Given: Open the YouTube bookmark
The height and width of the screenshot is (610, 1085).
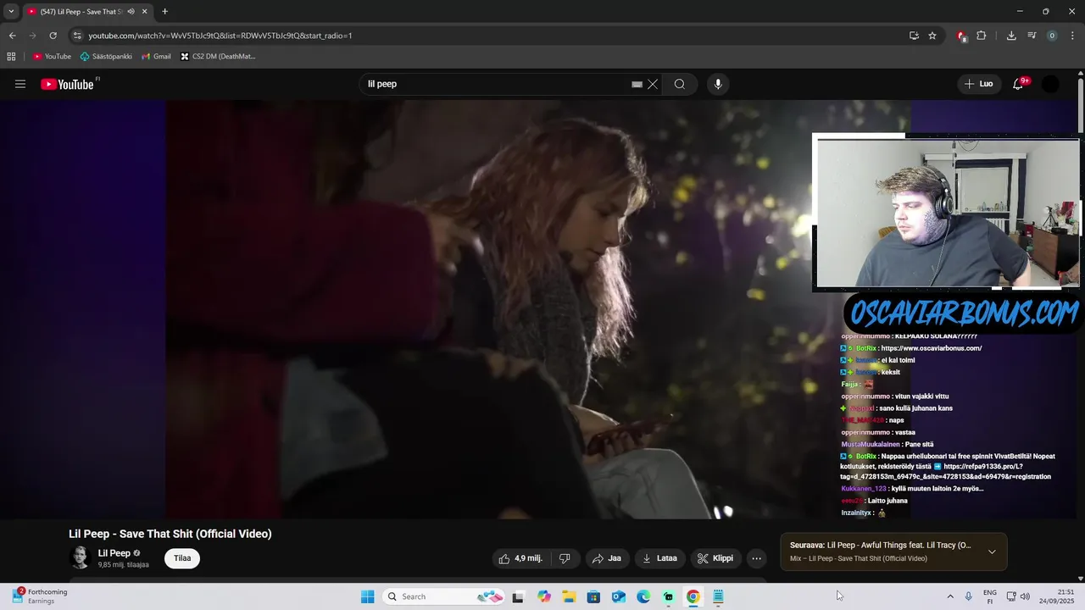Looking at the screenshot, I should tap(52, 57).
